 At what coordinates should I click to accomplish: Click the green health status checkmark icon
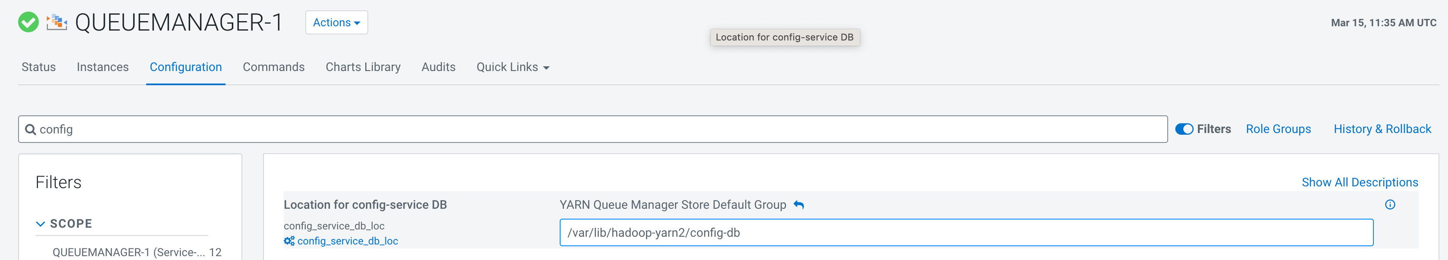(x=28, y=22)
